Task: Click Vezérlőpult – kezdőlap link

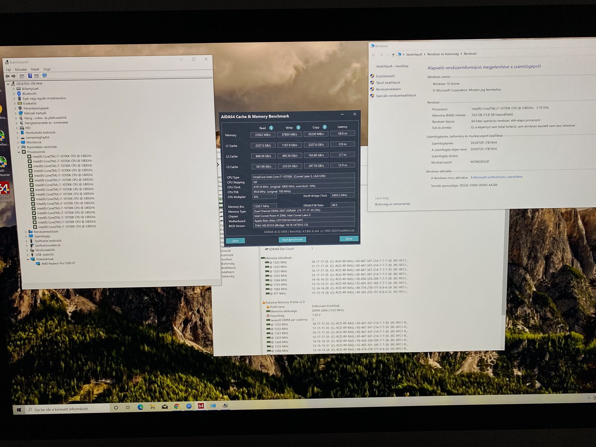Action: 392,66
